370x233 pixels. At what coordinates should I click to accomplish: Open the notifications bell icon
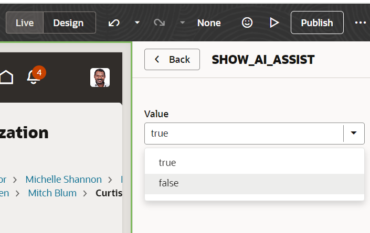coord(34,77)
